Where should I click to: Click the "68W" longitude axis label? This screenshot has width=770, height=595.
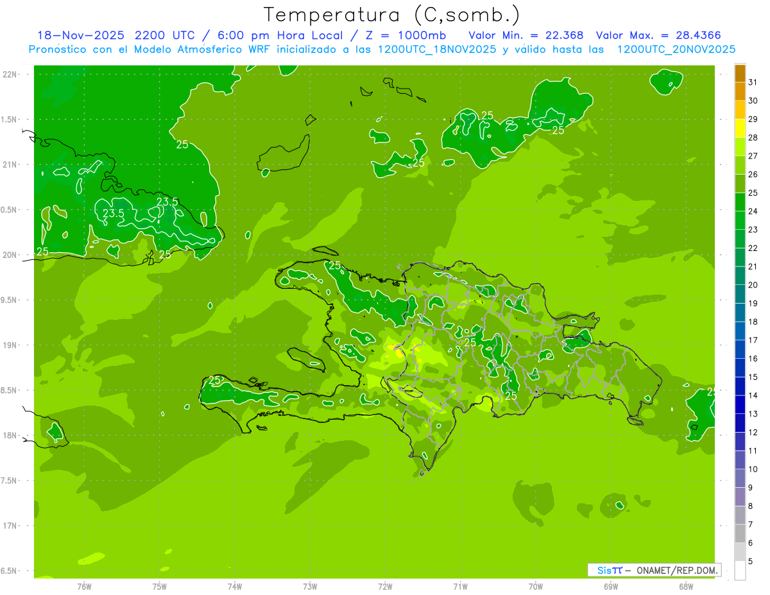[x=686, y=587]
